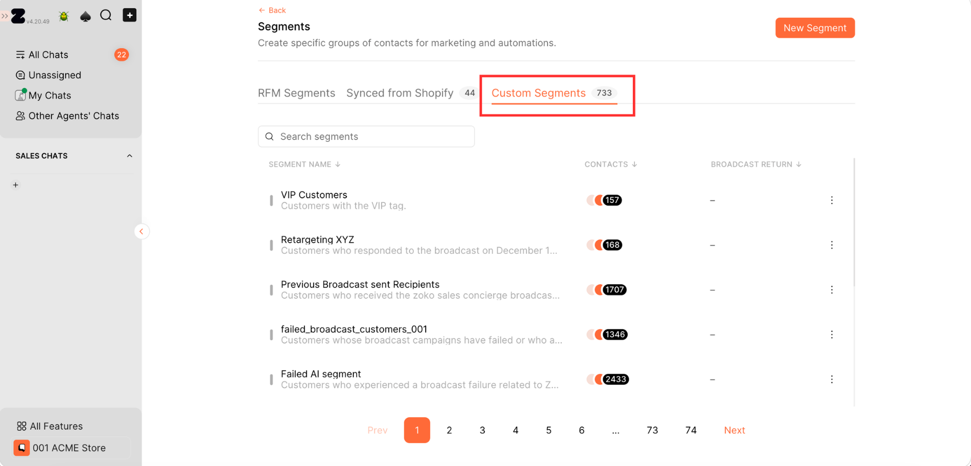This screenshot has width=971, height=466.
Task: Collapse the left sidebar panel
Action: point(141,231)
